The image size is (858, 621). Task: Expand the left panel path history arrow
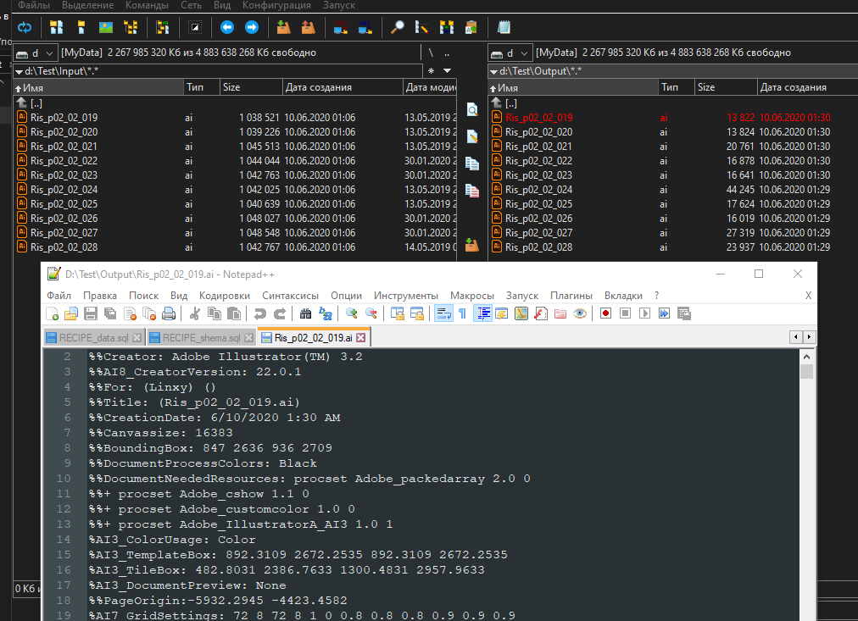click(x=448, y=71)
